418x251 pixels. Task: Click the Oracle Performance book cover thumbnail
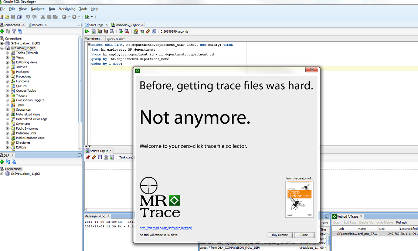coord(299,199)
